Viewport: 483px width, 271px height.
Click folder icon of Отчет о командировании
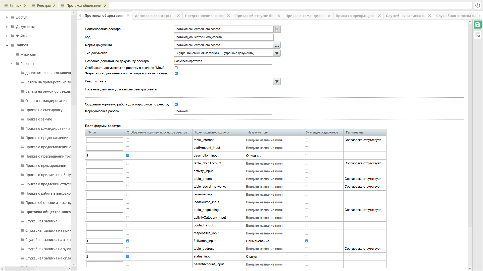pyautogui.click(x=22, y=101)
